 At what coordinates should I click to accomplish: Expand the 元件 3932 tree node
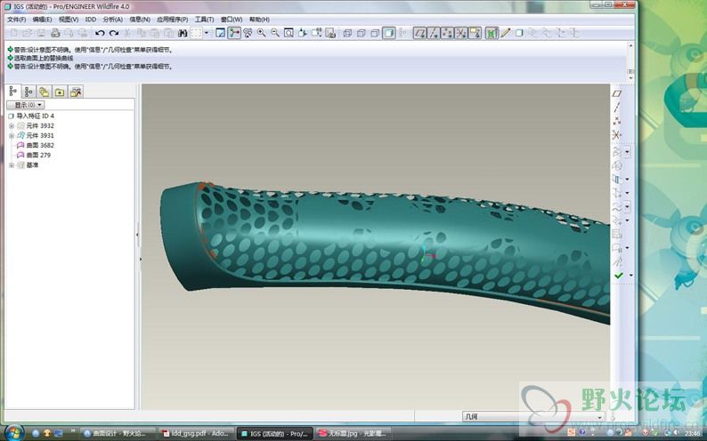12,126
